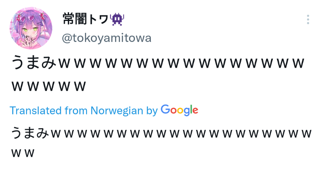Click 'Translated from Norwegian by' link
The height and width of the screenshot is (169, 324).
pos(84,110)
